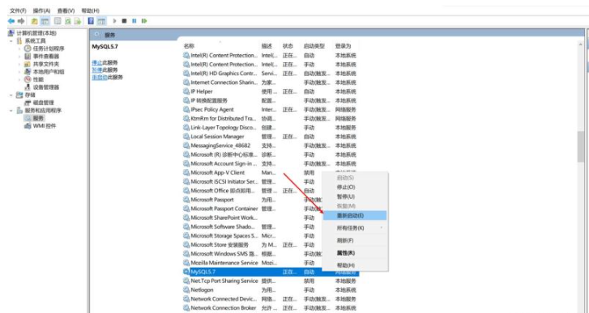
Task: Click the 计算机管理(本地) root icon
Action: point(11,33)
